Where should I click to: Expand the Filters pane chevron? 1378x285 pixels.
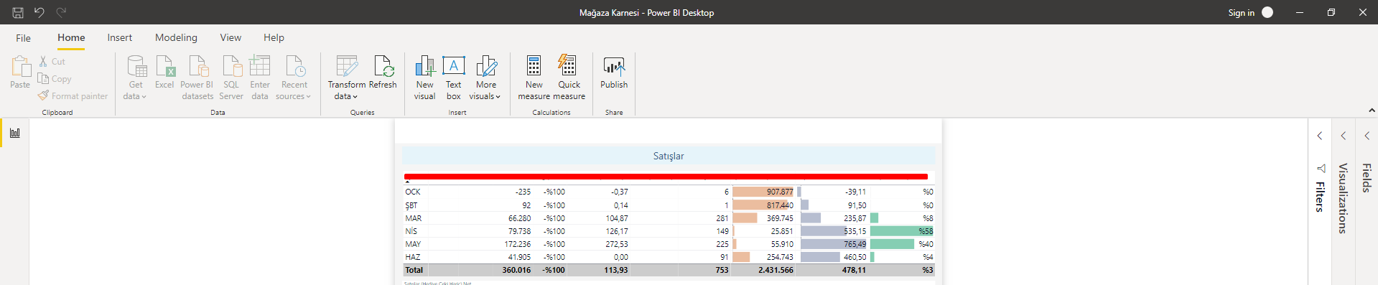1320,136
